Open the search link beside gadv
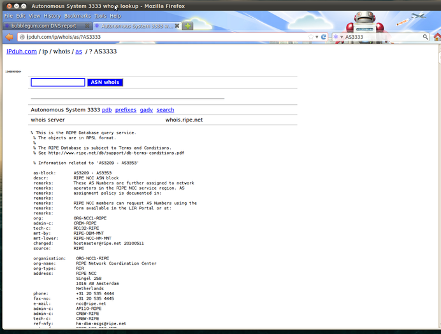 pos(166,109)
